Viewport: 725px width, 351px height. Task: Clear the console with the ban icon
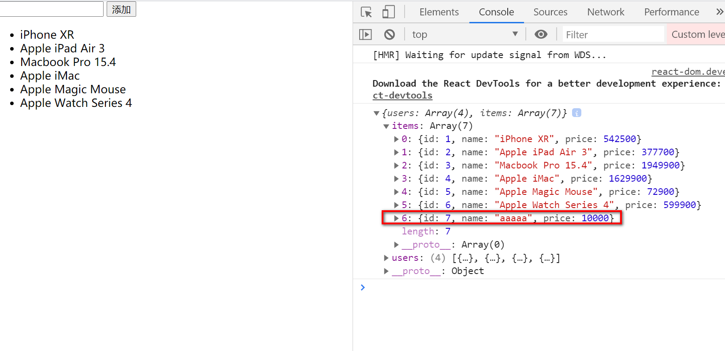tap(390, 34)
